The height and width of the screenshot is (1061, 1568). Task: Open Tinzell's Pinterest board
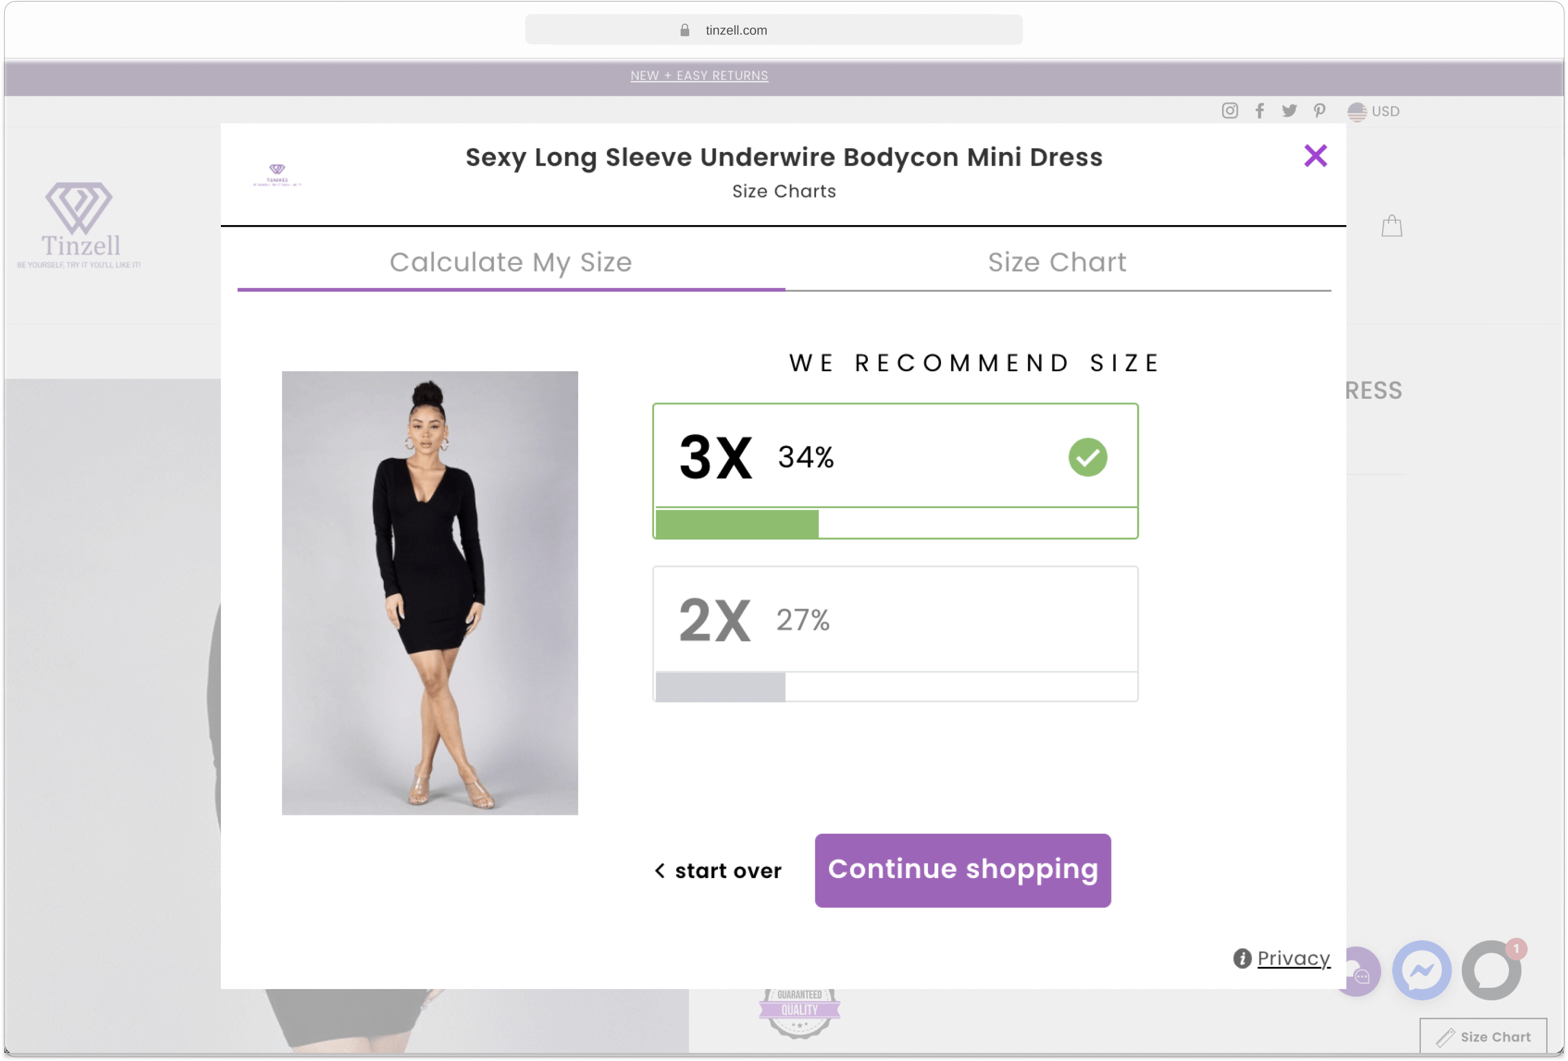click(x=1319, y=111)
